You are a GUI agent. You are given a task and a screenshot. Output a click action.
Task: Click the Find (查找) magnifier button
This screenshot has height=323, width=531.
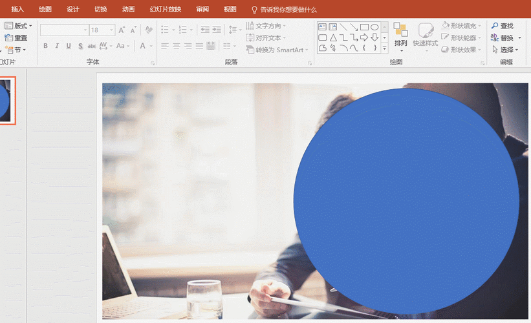click(503, 26)
